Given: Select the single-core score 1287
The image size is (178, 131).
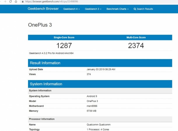Looking at the screenshot, I should [x=64, y=45].
